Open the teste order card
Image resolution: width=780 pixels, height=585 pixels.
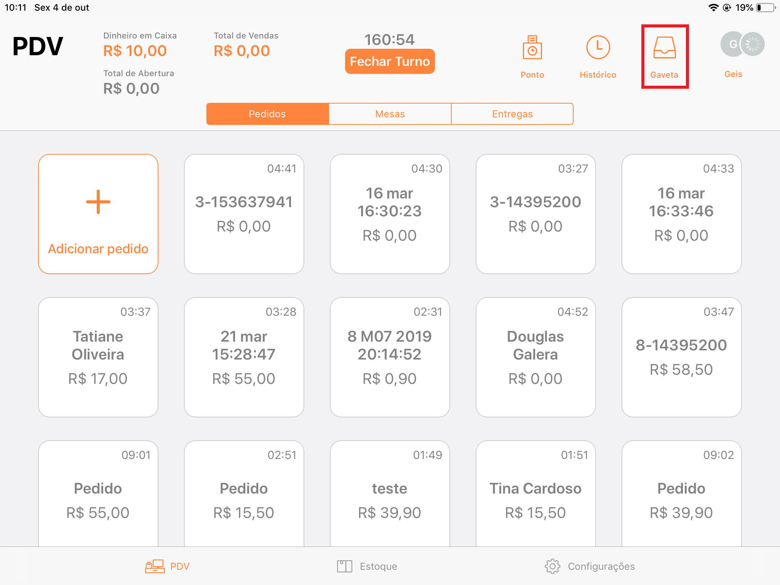tap(390, 494)
